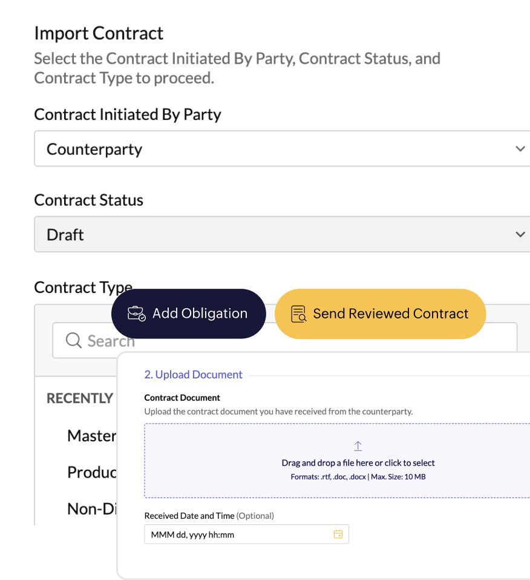Expand the Contract Status chevron

click(520, 234)
